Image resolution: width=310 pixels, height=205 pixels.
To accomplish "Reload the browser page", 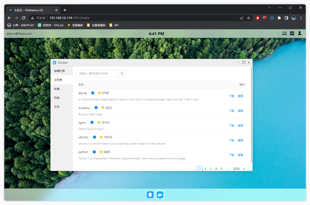I will (x=24, y=18).
